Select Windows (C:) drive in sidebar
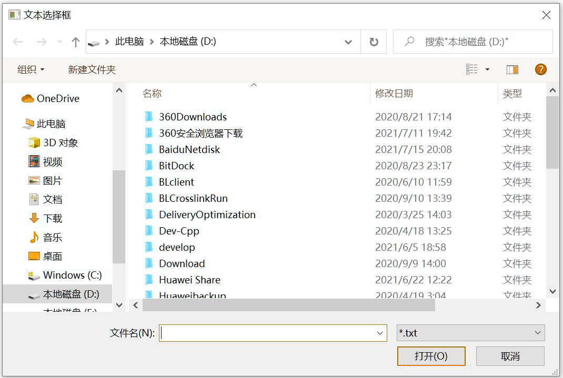The width and height of the screenshot is (563, 378). [x=65, y=275]
